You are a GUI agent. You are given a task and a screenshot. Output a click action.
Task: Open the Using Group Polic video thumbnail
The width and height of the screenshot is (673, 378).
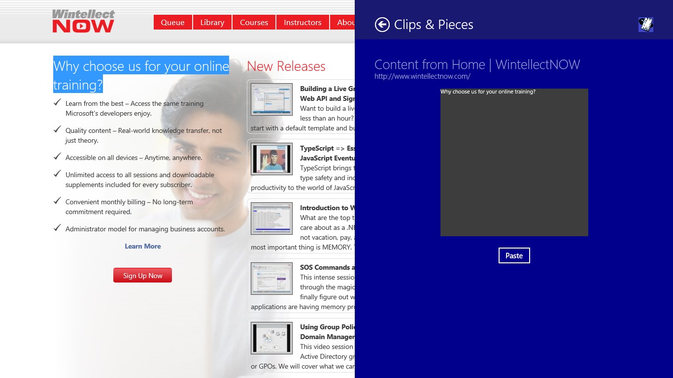pyautogui.click(x=271, y=338)
